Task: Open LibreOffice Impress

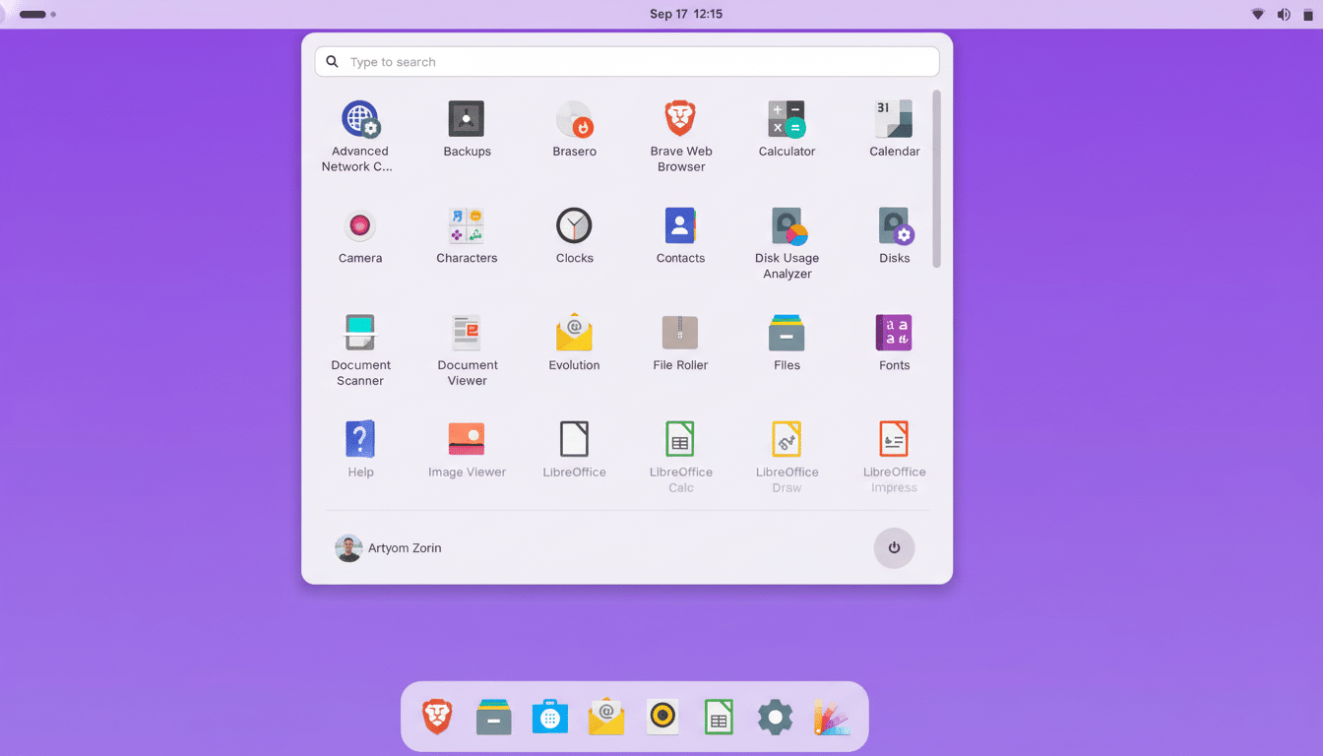Action: 894,438
